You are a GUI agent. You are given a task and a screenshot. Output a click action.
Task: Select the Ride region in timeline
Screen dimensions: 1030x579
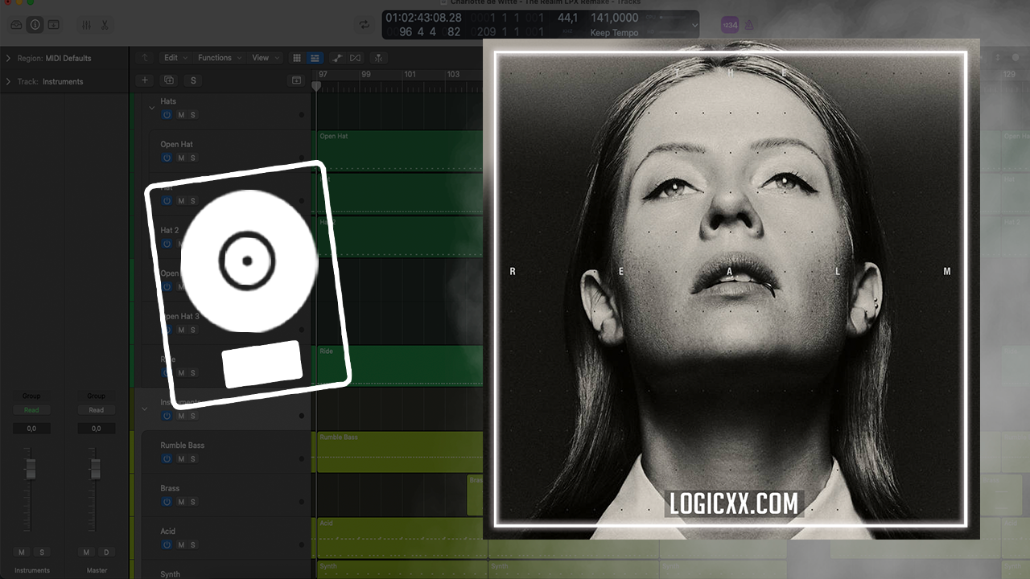(x=400, y=365)
